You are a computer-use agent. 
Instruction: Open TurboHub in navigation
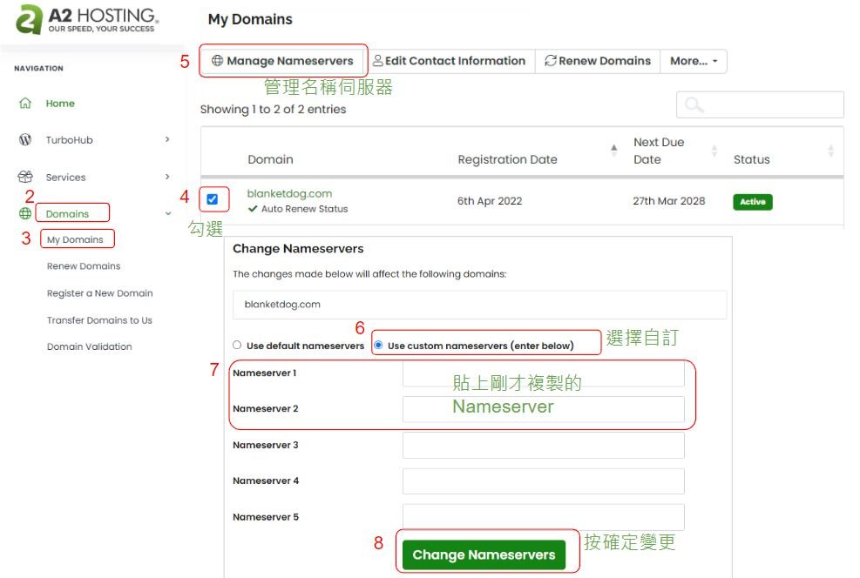click(x=69, y=140)
